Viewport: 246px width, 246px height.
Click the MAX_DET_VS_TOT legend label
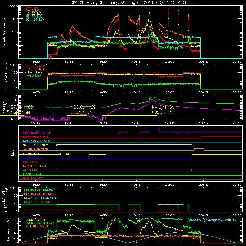click(38, 226)
